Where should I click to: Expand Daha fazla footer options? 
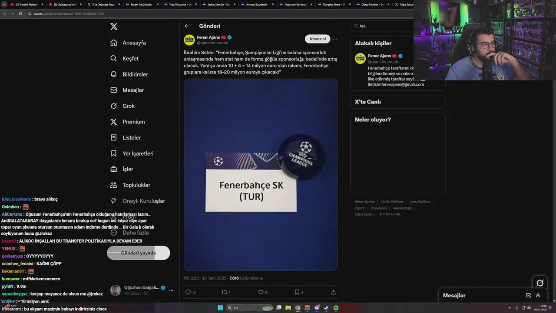coord(365,214)
